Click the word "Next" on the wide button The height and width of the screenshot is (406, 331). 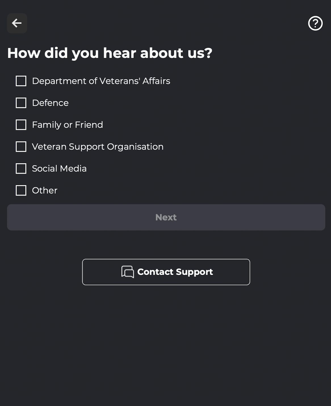166,217
